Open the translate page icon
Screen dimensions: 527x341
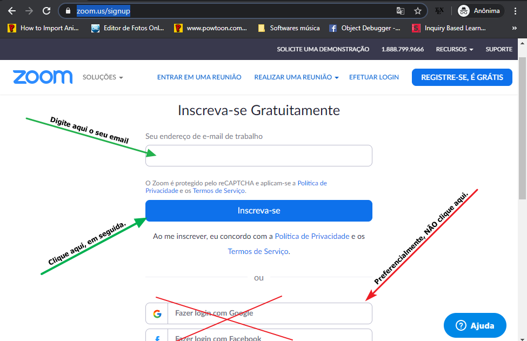[x=401, y=11]
